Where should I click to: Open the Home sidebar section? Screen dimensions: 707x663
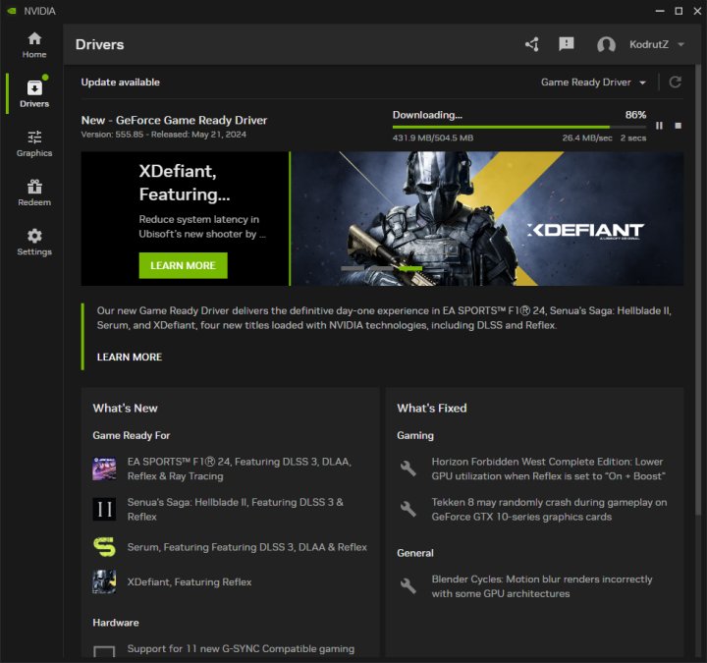(34, 45)
